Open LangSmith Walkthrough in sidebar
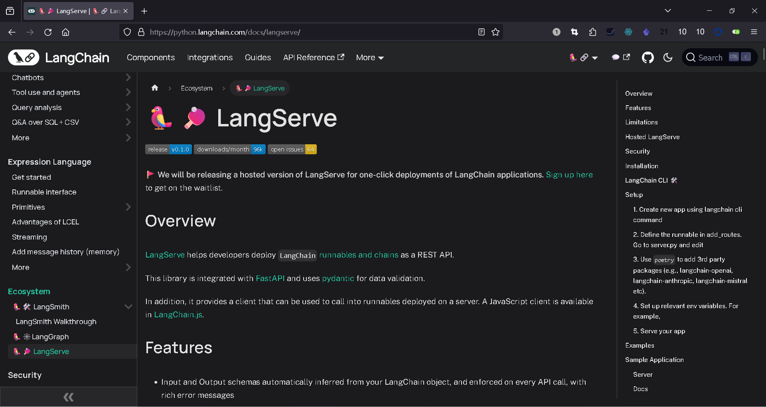766x407 pixels. 56,322
